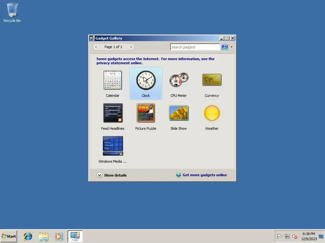Select the Calendar gadget icon
This screenshot has width=325, height=243.
113,80
